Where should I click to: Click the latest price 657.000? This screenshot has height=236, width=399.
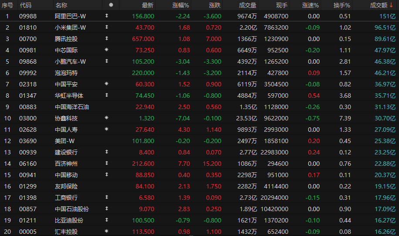pyautogui.click(x=143, y=39)
